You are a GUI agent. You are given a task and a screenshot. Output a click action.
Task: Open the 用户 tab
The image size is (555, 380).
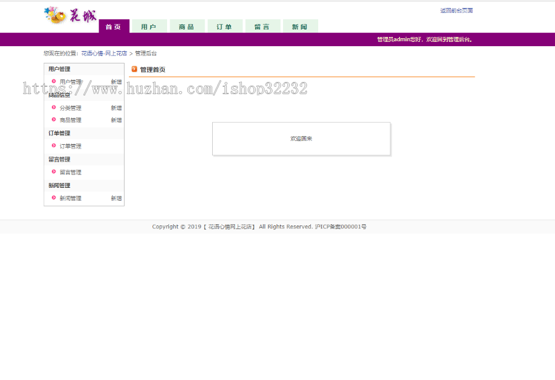[x=149, y=26]
